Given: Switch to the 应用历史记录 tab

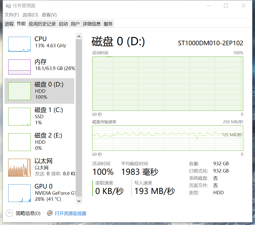Looking at the screenshot, I should point(42,24).
